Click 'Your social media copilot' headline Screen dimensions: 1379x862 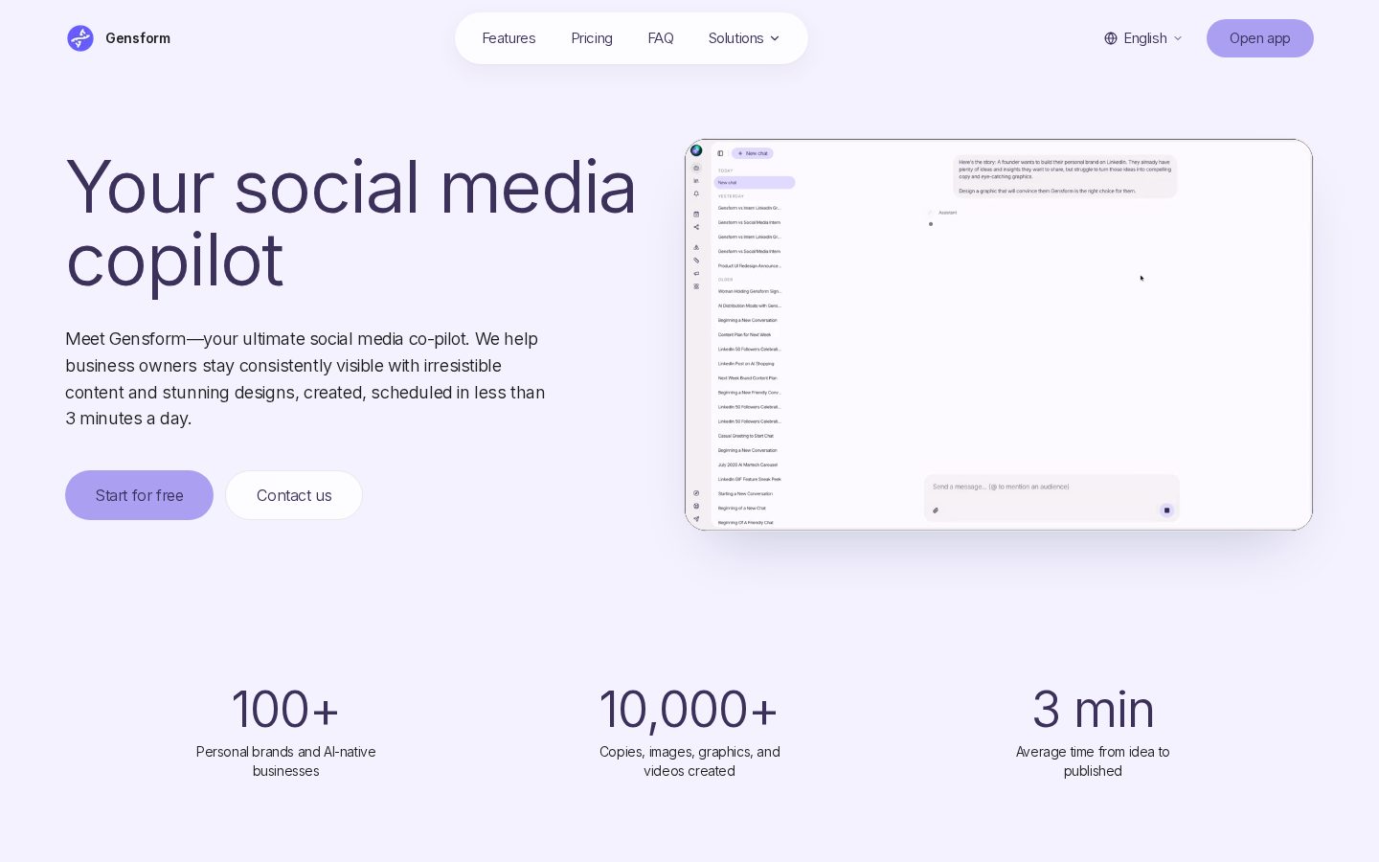coord(350,223)
